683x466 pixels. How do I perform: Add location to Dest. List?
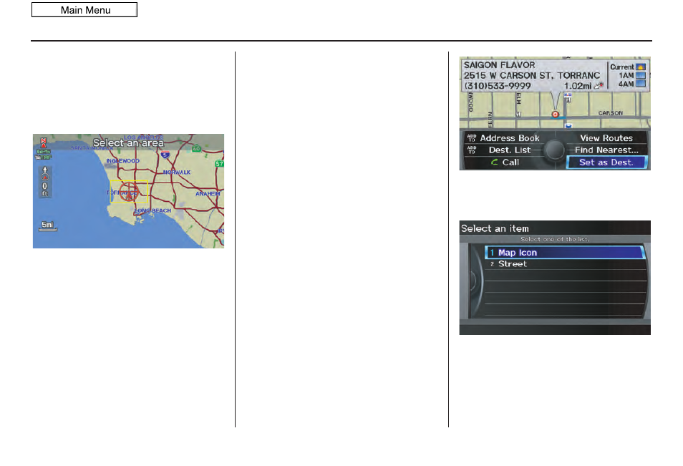pos(499,150)
